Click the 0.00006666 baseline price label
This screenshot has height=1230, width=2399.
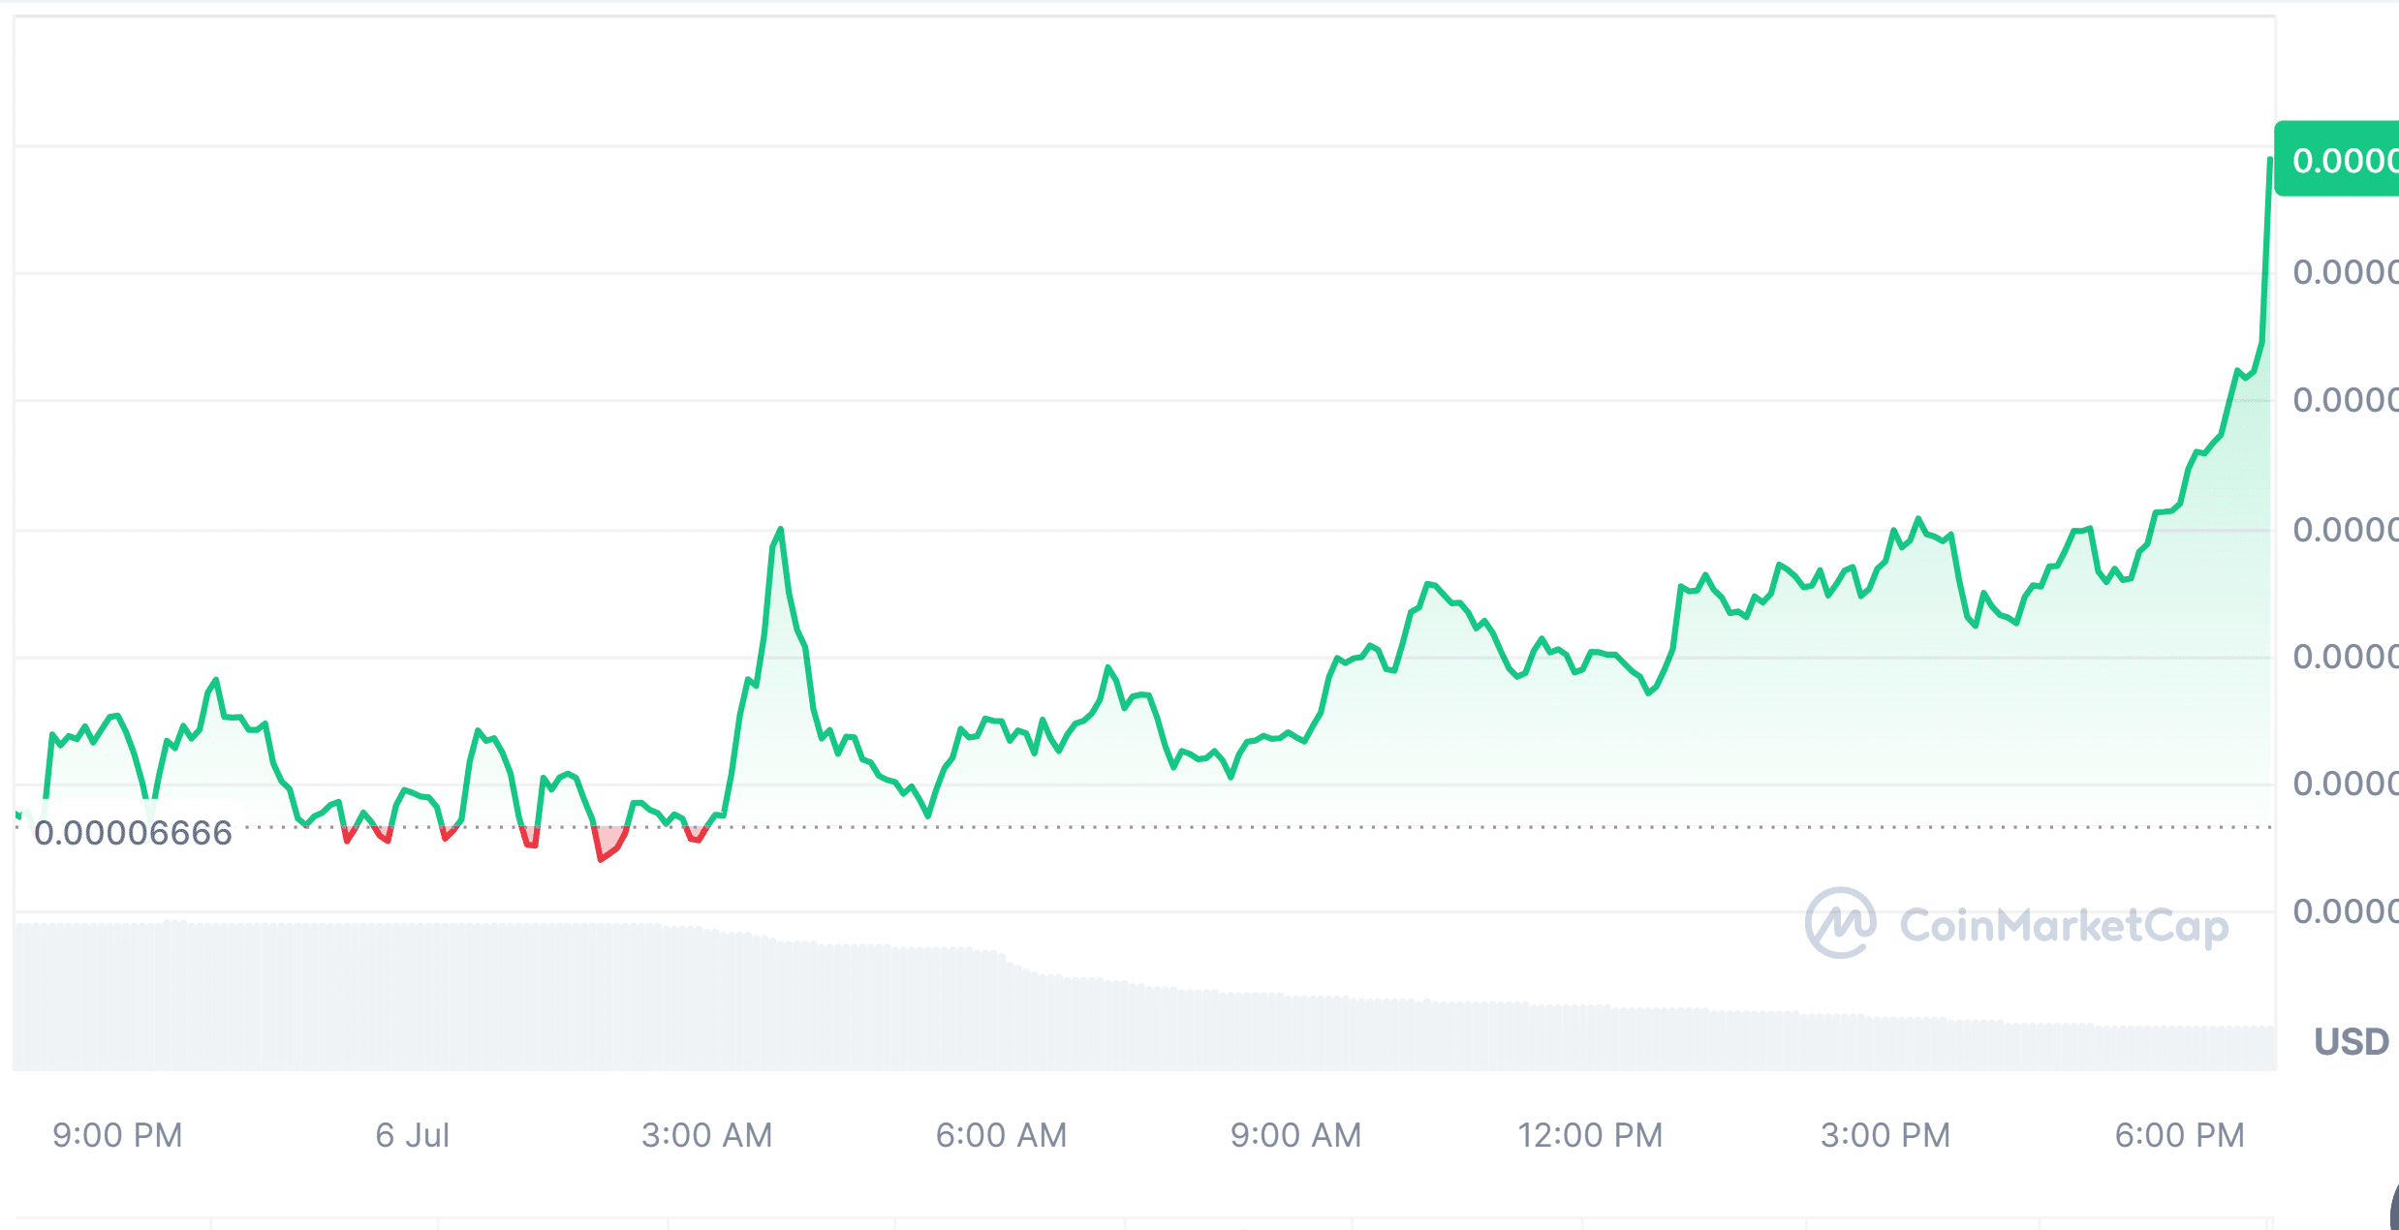tap(134, 833)
